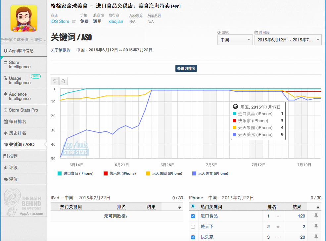
Task: Open App详细信息 sidebar item
Action: point(24,51)
